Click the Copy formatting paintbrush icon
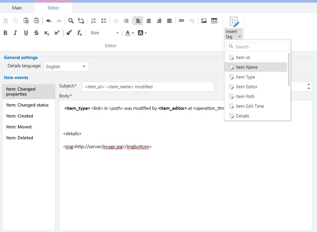The image size is (317, 232). tap(69, 33)
